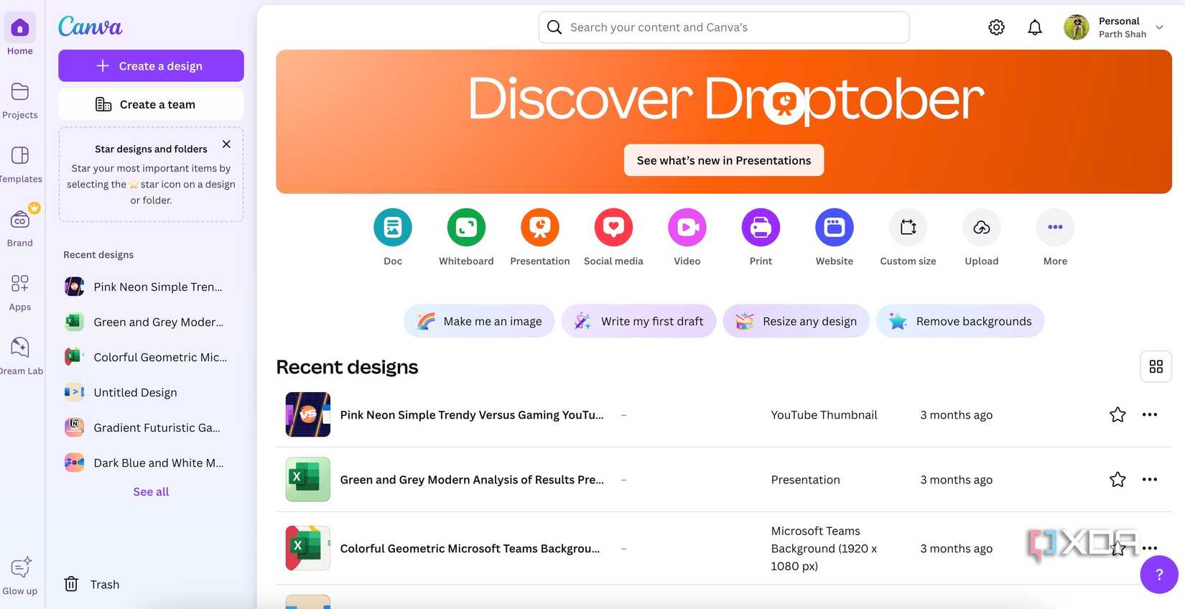The image size is (1185, 609).
Task: Select the Print design type
Action: (761, 228)
